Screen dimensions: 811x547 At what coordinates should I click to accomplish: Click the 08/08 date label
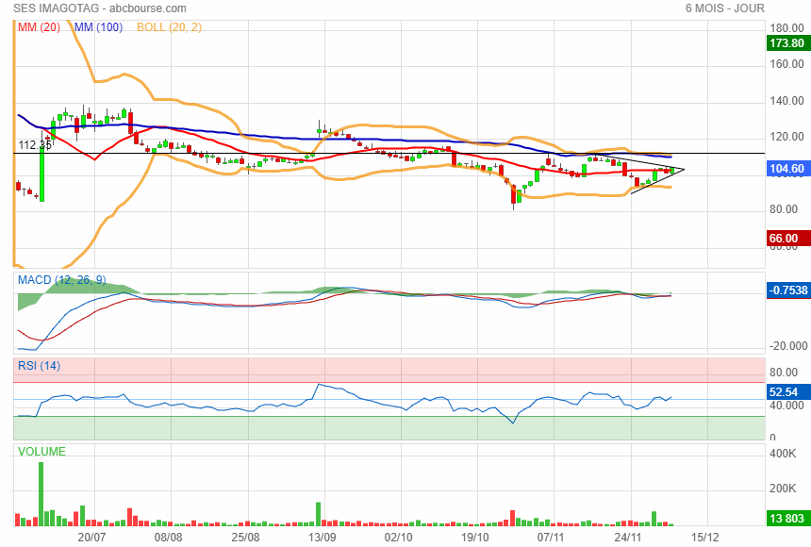pos(169,538)
